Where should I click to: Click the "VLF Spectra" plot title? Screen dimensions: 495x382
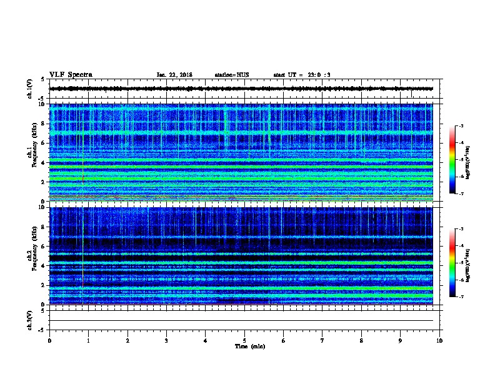[x=71, y=75]
